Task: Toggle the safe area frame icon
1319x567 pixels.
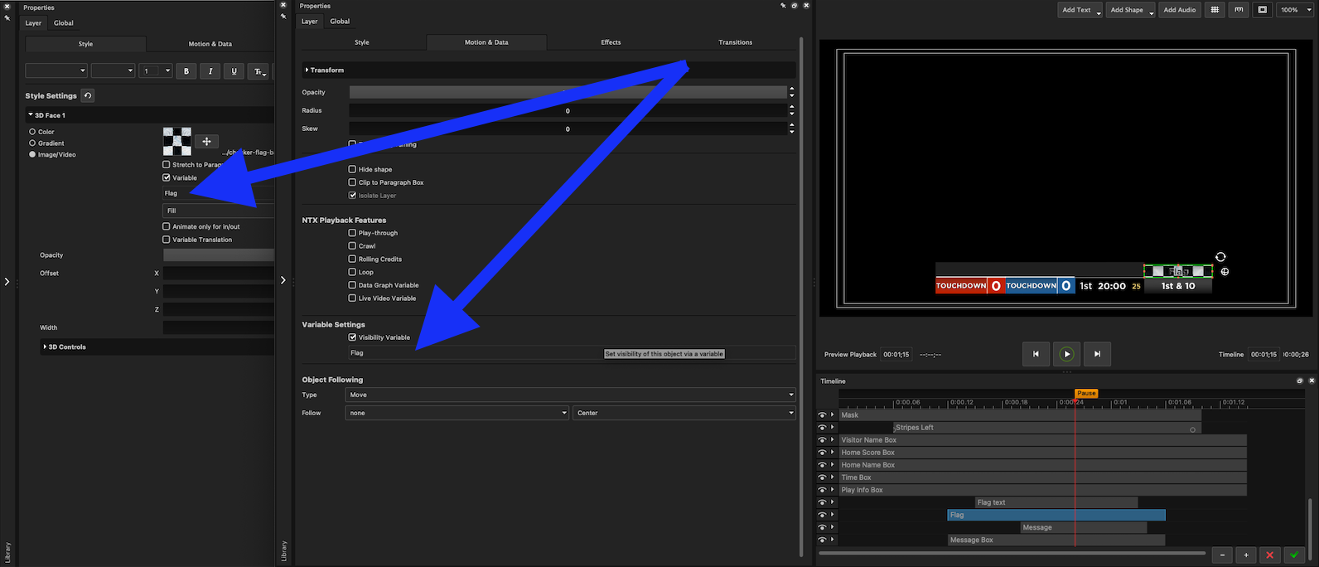Action: click(x=1263, y=10)
